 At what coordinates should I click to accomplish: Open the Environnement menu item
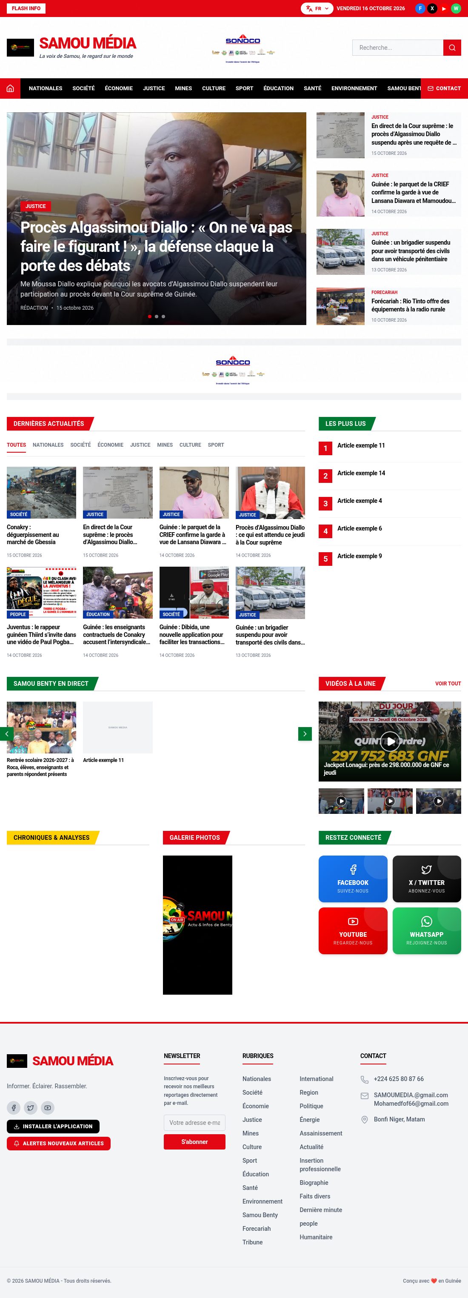coord(354,88)
